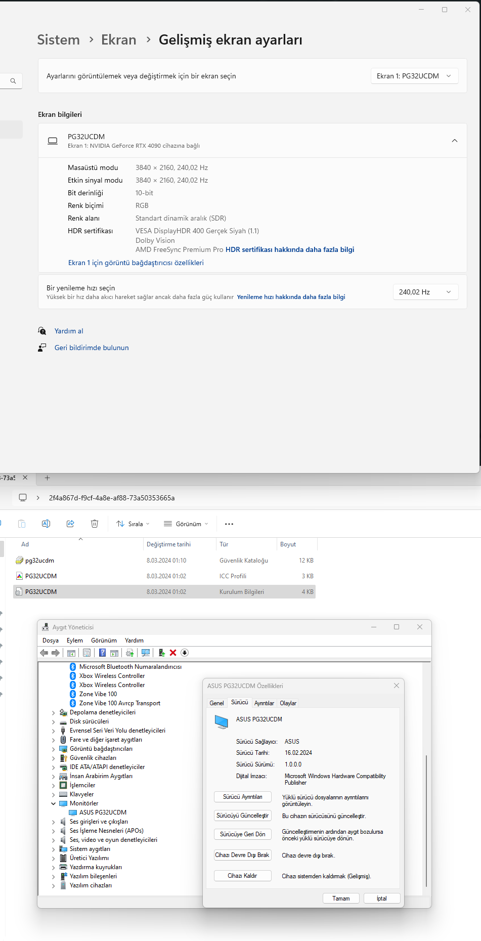Select the pg32ucdm Güvenlik Kataloğu file

click(x=164, y=561)
